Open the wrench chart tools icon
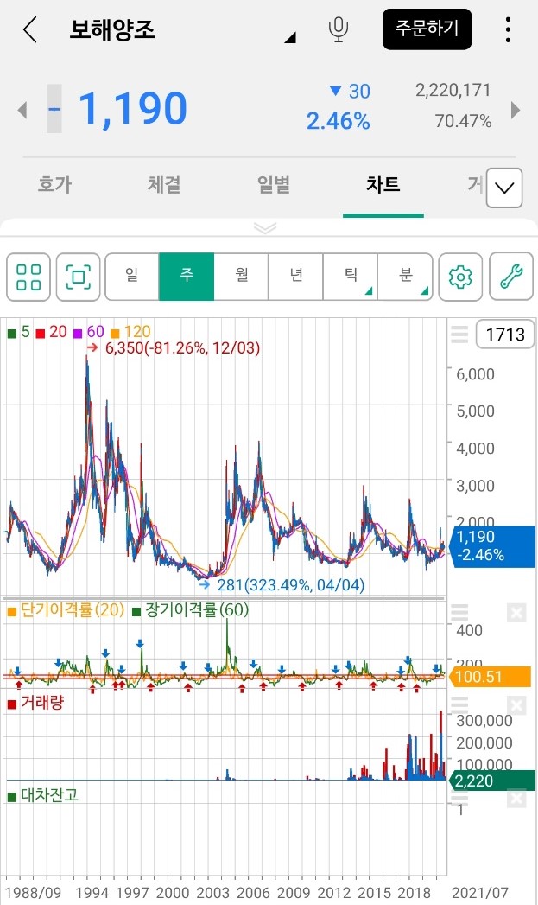The image size is (538, 905). tap(511, 277)
